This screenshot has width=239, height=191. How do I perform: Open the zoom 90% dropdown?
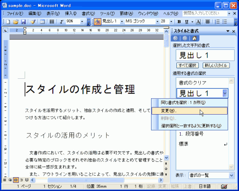pyautogui.click(x=82, y=21)
